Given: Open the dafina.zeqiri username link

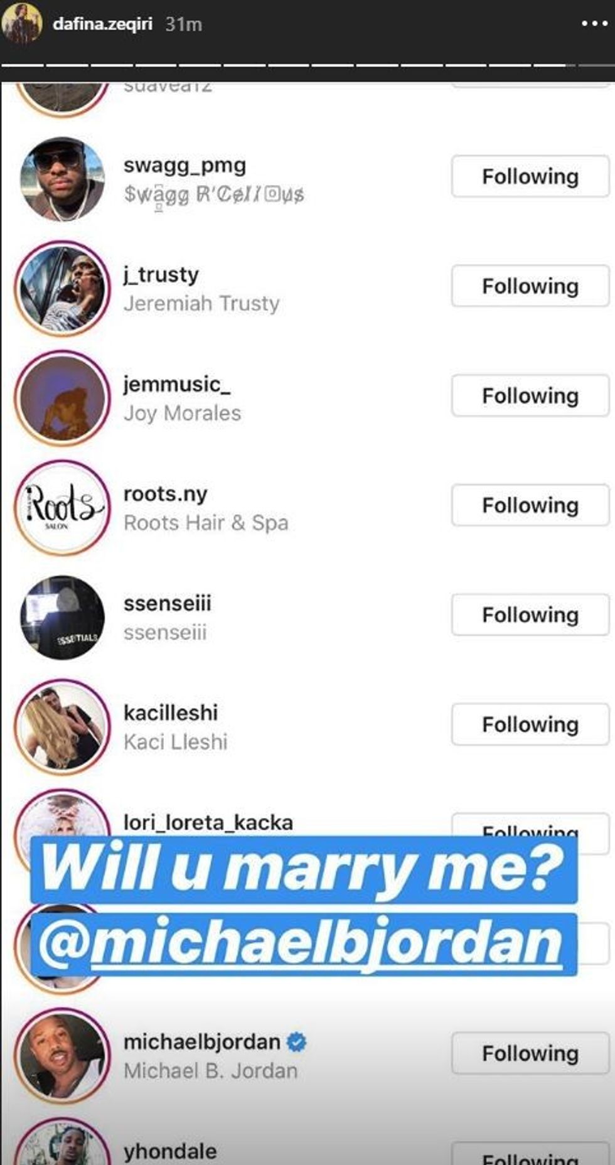Looking at the screenshot, I should tap(103, 24).
